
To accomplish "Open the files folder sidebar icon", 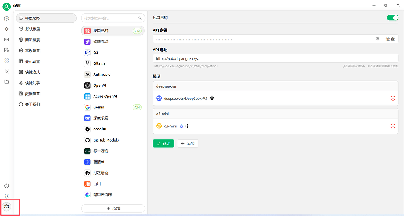I will tap(7, 82).
